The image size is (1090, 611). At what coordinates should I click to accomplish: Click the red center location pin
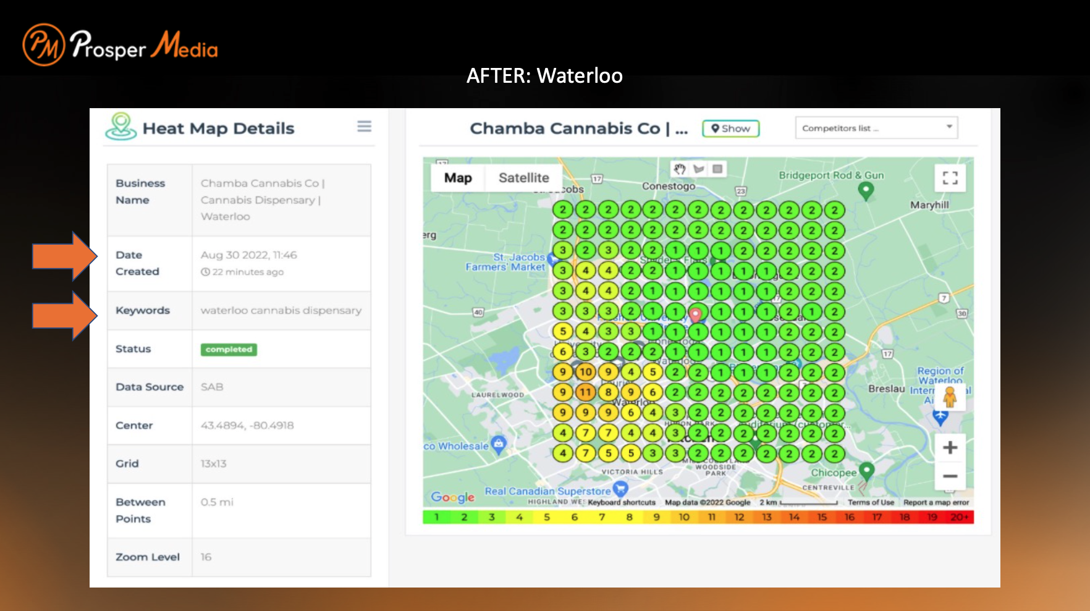[x=696, y=314]
